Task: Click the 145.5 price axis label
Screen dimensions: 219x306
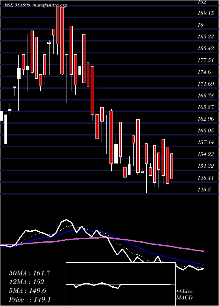Action: 205,189
